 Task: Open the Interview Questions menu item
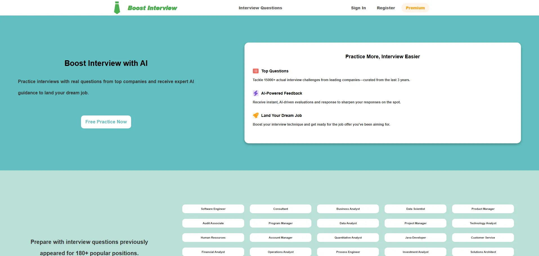point(260,8)
